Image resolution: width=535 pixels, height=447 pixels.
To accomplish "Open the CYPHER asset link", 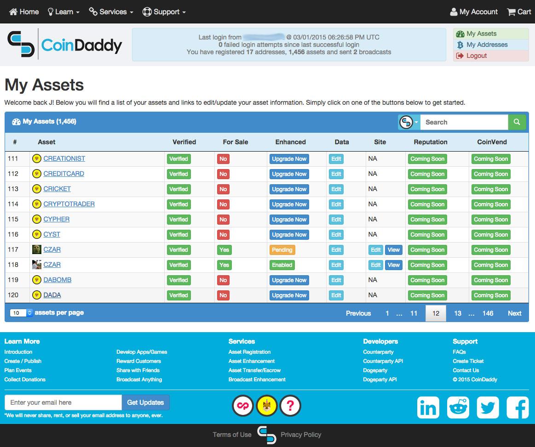I will [56, 219].
